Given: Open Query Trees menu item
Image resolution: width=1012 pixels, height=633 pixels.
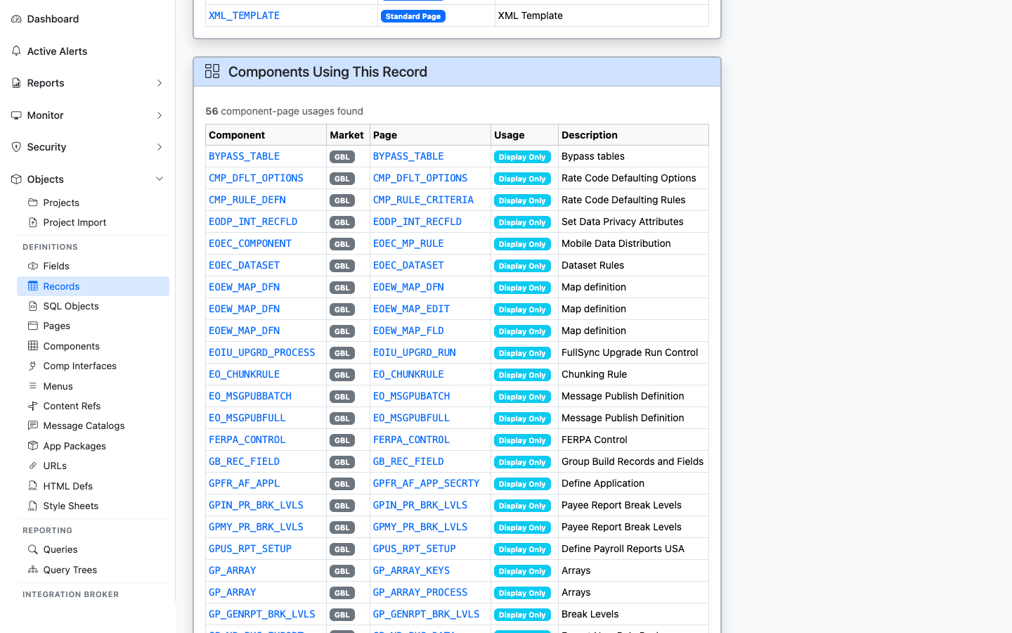Looking at the screenshot, I should (x=93, y=570).
